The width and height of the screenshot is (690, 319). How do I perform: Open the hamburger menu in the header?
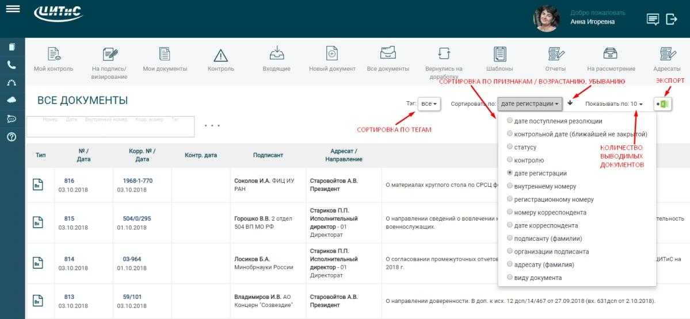click(x=12, y=10)
